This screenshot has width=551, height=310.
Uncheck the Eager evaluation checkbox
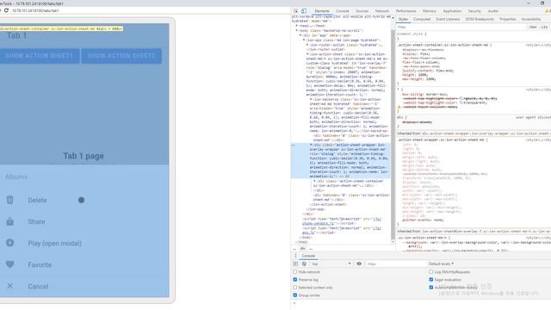[431, 279]
